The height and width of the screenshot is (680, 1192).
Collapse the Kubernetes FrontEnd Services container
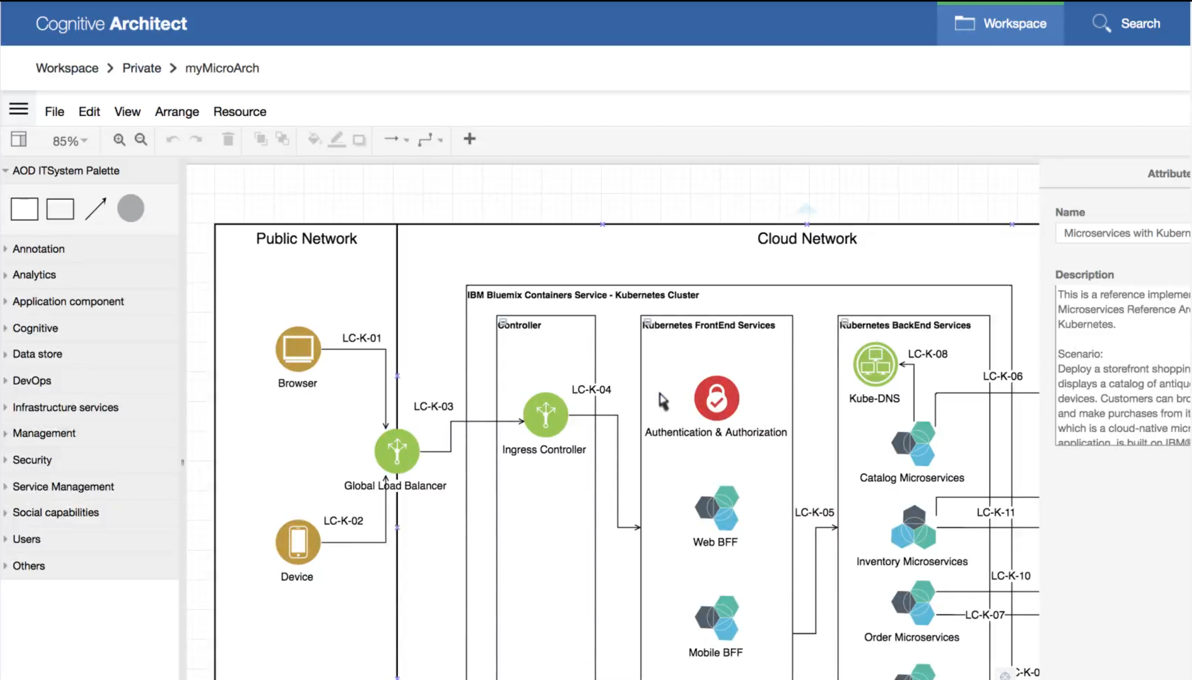click(647, 322)
